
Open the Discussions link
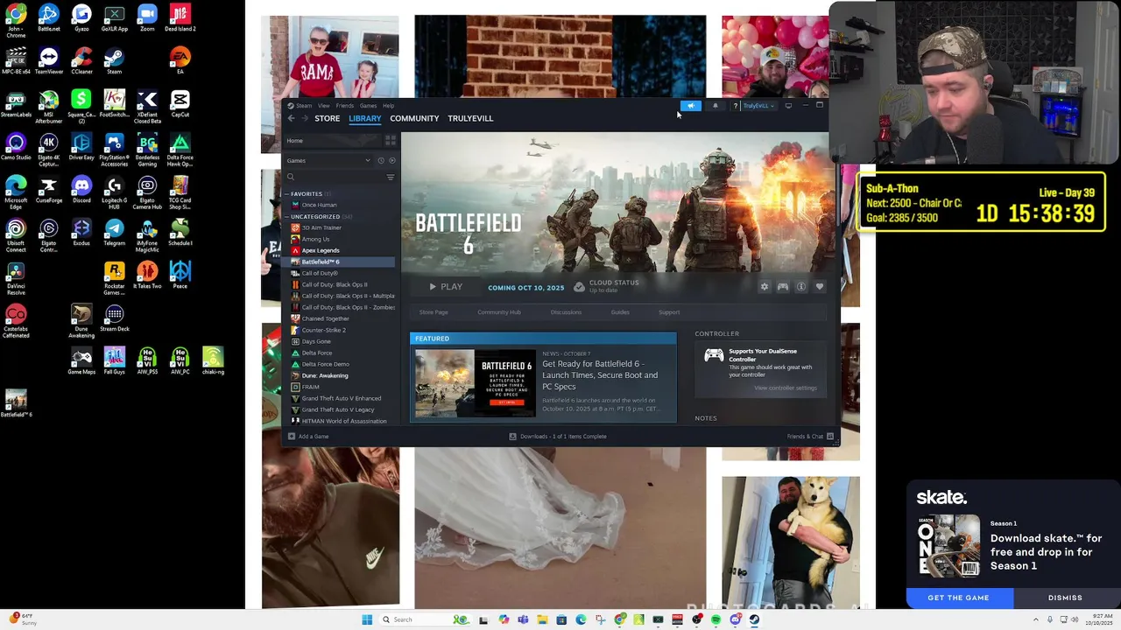click(566, 312)
